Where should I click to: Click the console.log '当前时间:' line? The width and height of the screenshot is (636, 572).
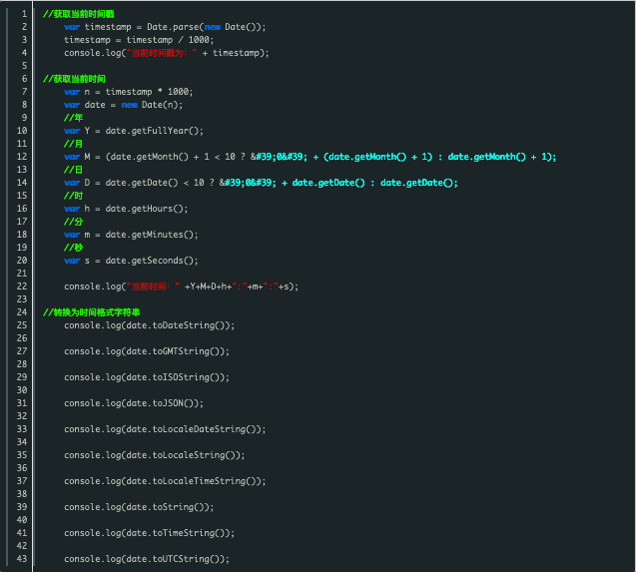[x=182, y=286]
